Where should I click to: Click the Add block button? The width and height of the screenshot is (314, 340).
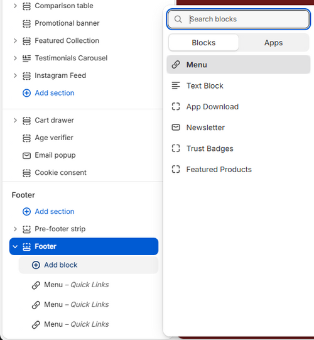(89, 265)
